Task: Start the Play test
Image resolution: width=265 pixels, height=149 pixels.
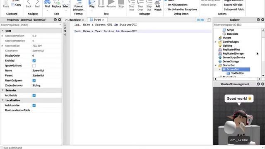Action: [x=92, y=4]
